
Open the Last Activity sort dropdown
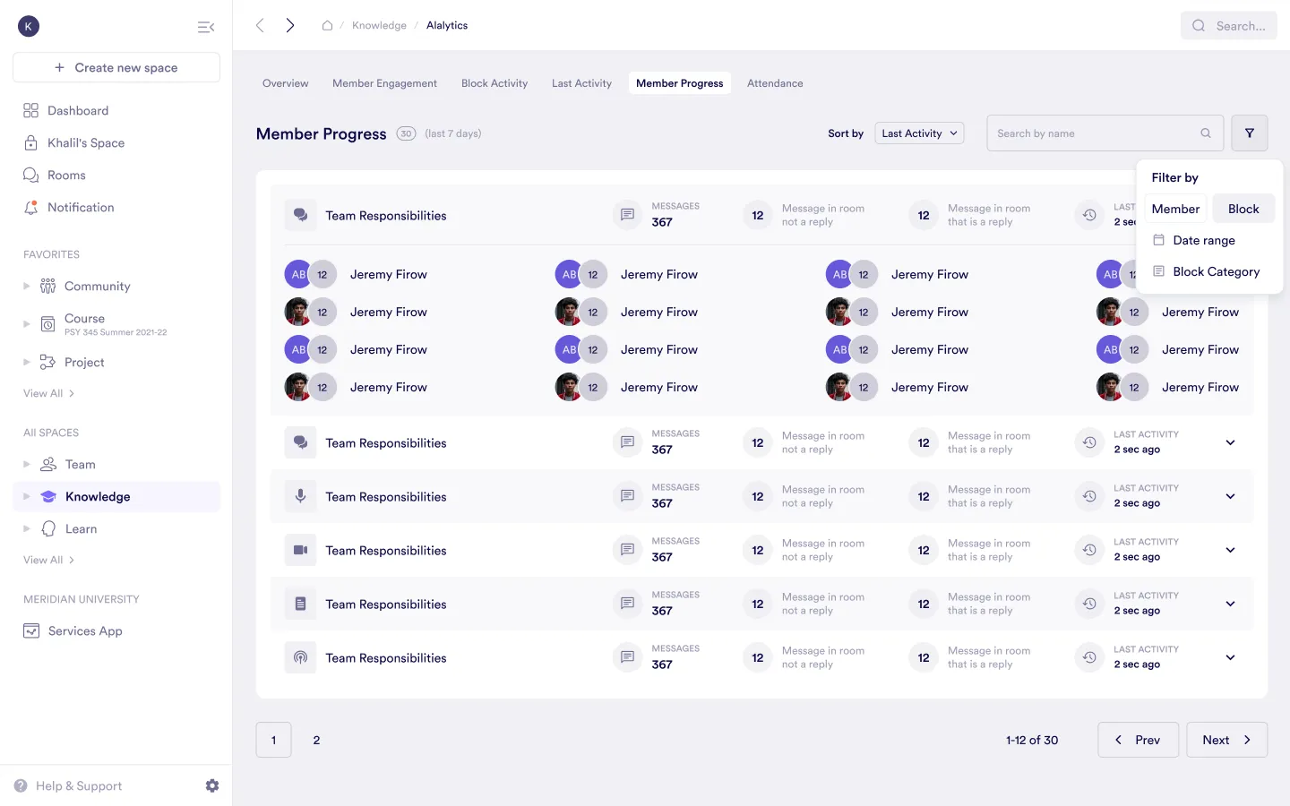coord(918,133)
